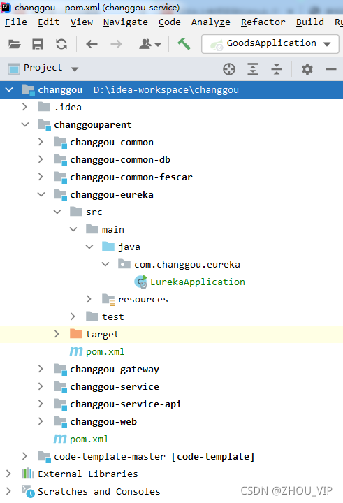Image resolution: width=343 pixels, height=503 pixels.
Task: Expand the changgou-common-db module
Action: [41, 159]
